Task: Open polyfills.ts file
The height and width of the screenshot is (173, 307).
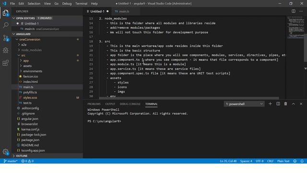Action: coord(47,92)
